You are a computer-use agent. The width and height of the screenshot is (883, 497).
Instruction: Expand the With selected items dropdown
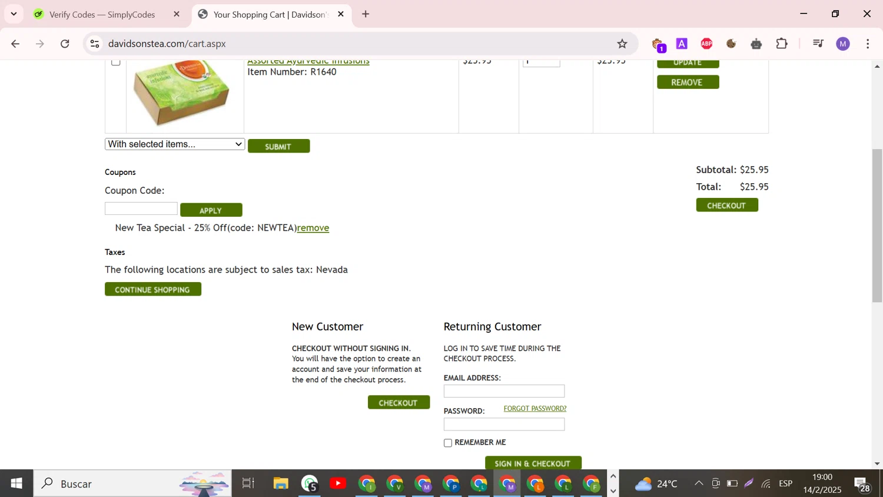point(175,144)
